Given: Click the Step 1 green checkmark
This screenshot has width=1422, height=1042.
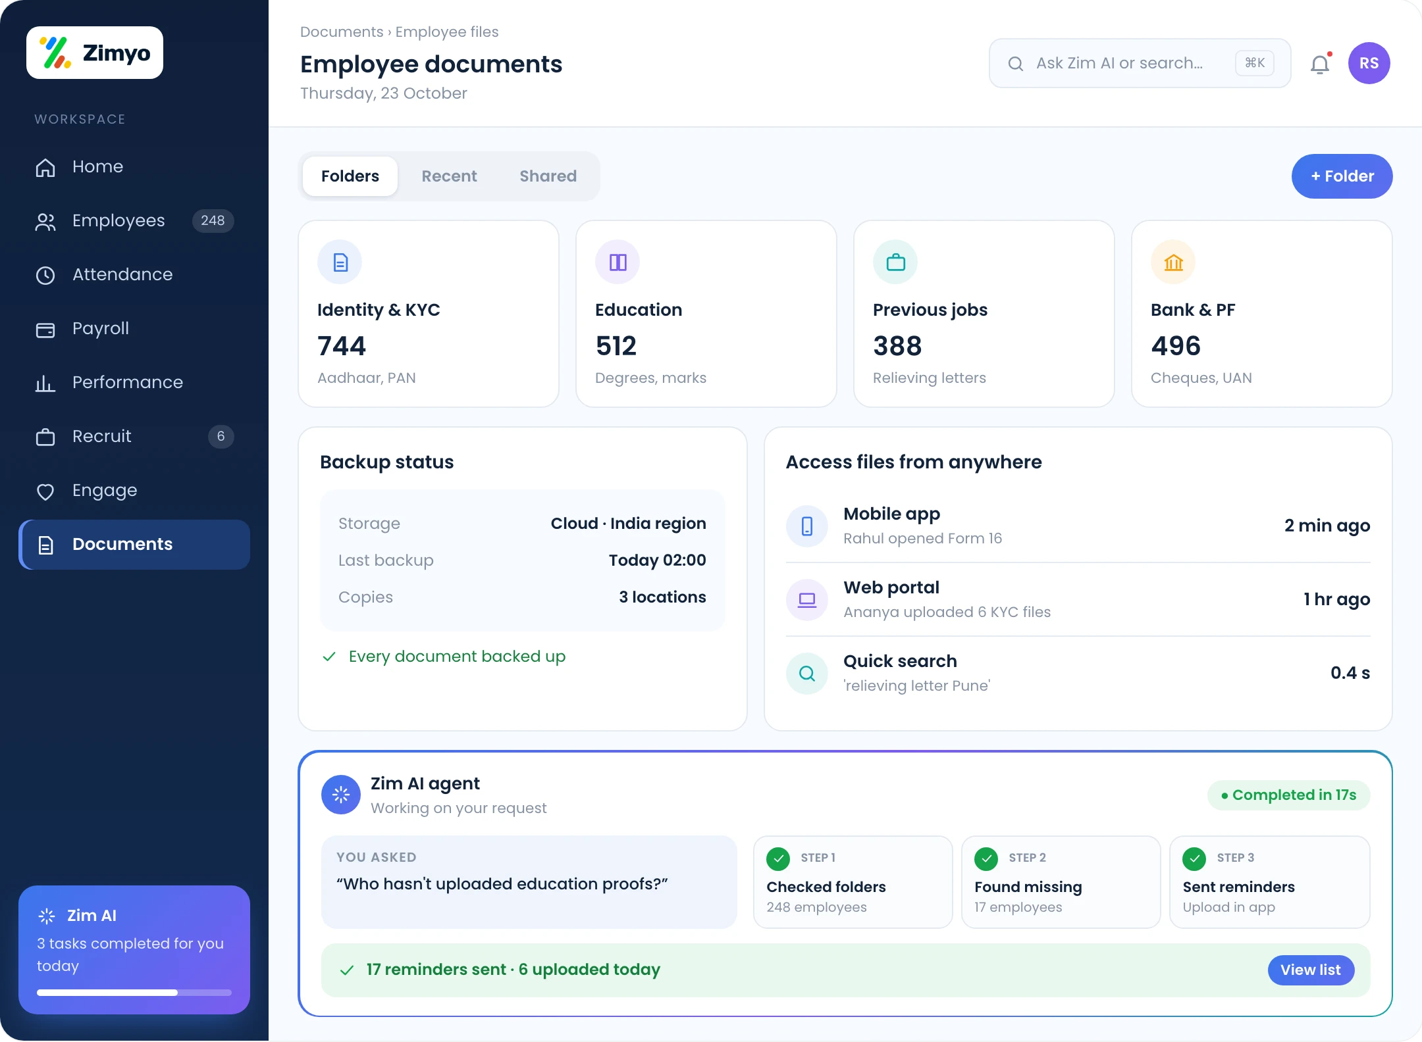Looking at the screenshot, I should point(778,858).
